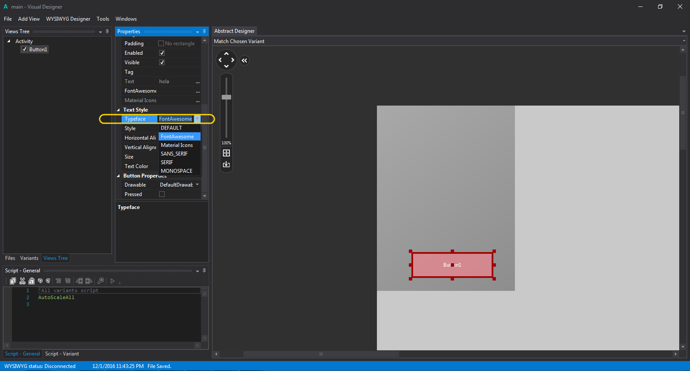Open the Typeface dropdown arrow
The width and height of the screenshot is (690, 371).
[197, 119]
